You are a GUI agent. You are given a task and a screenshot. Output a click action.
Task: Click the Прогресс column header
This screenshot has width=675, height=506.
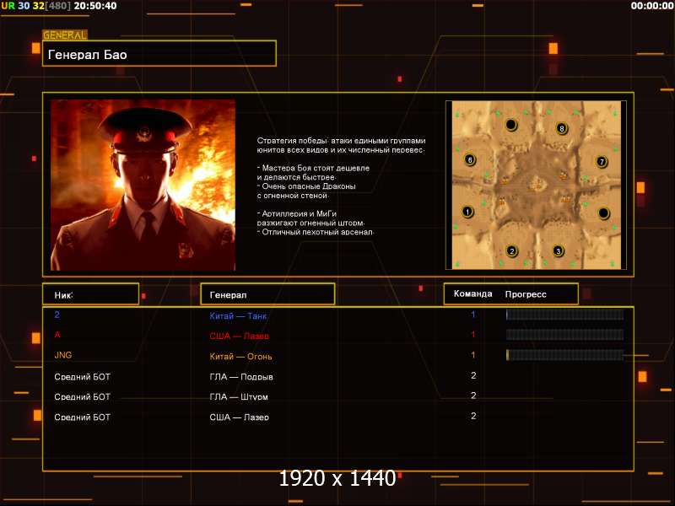526,294
